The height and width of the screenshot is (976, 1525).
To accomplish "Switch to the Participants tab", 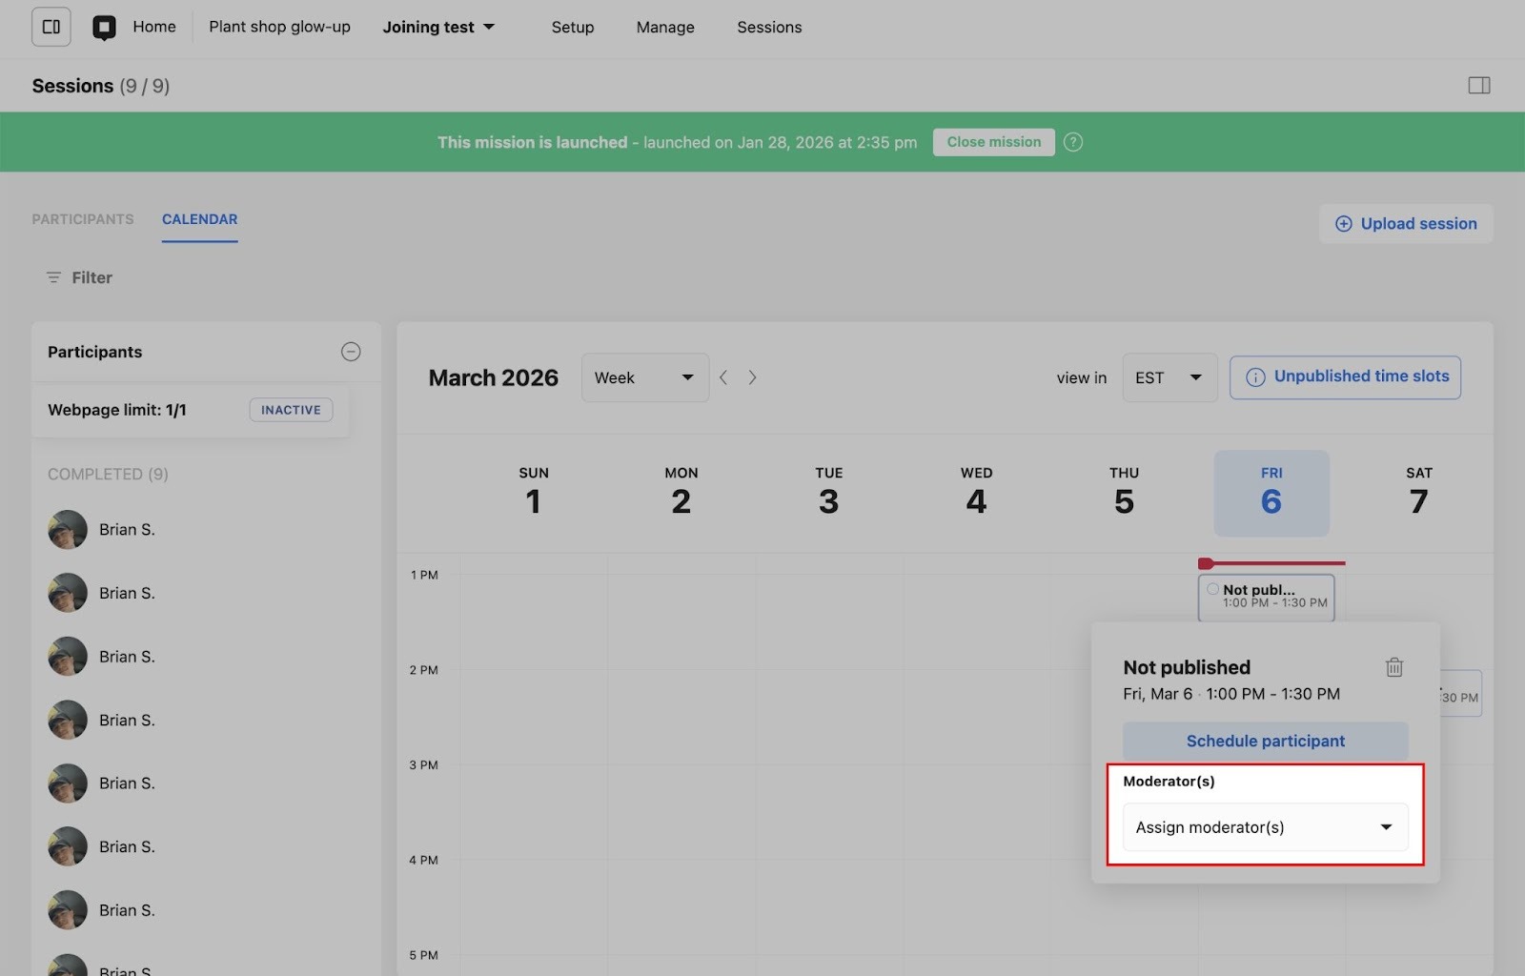I will 83,219.
